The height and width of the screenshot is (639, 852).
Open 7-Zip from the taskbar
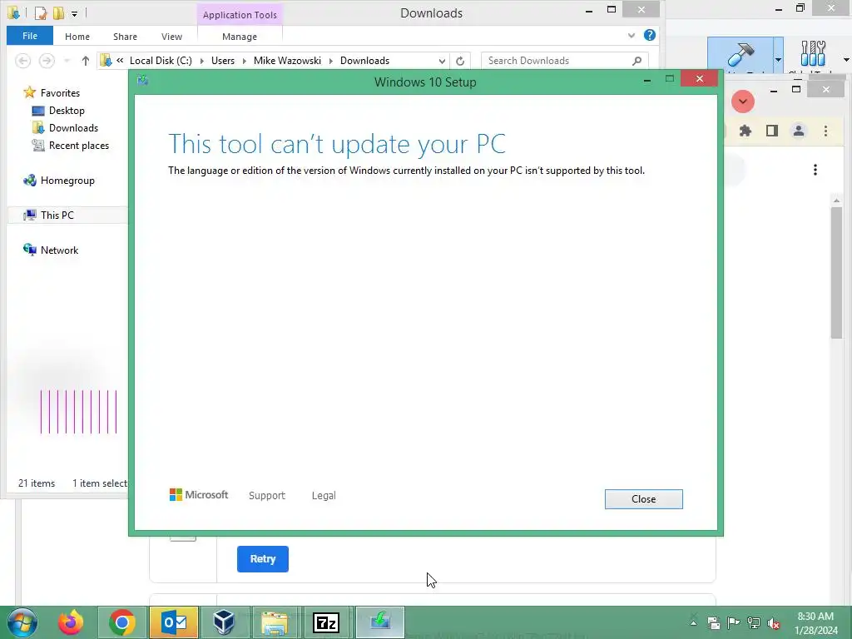pyautogui.click(x=326, y=622)
